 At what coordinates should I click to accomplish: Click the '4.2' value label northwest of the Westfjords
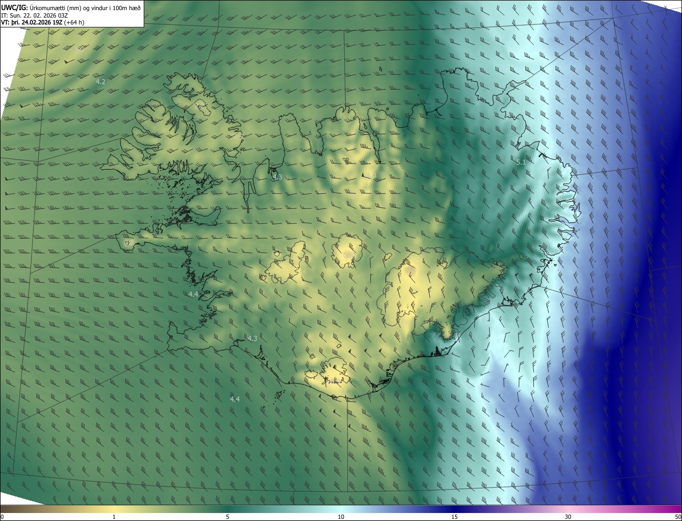point(100,82)
